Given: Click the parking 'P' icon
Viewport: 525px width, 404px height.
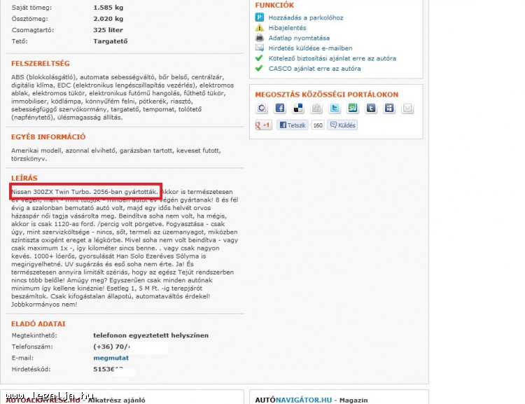Looking at the screenshot, I should 260,17.
